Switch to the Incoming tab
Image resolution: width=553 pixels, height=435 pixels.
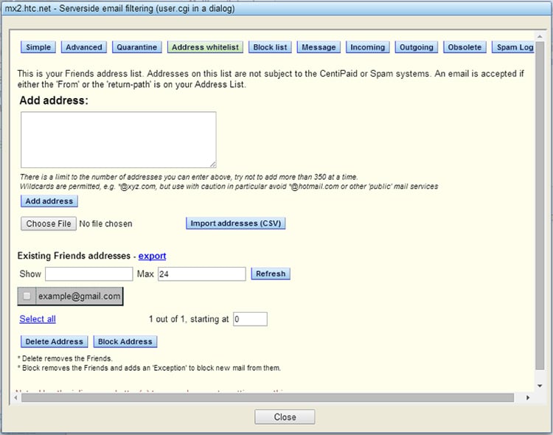pos(367,47)
